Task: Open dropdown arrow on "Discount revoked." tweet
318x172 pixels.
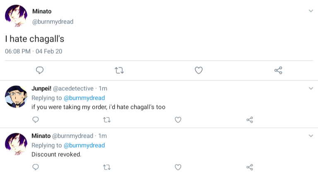Action: click(x=311, y=136)
